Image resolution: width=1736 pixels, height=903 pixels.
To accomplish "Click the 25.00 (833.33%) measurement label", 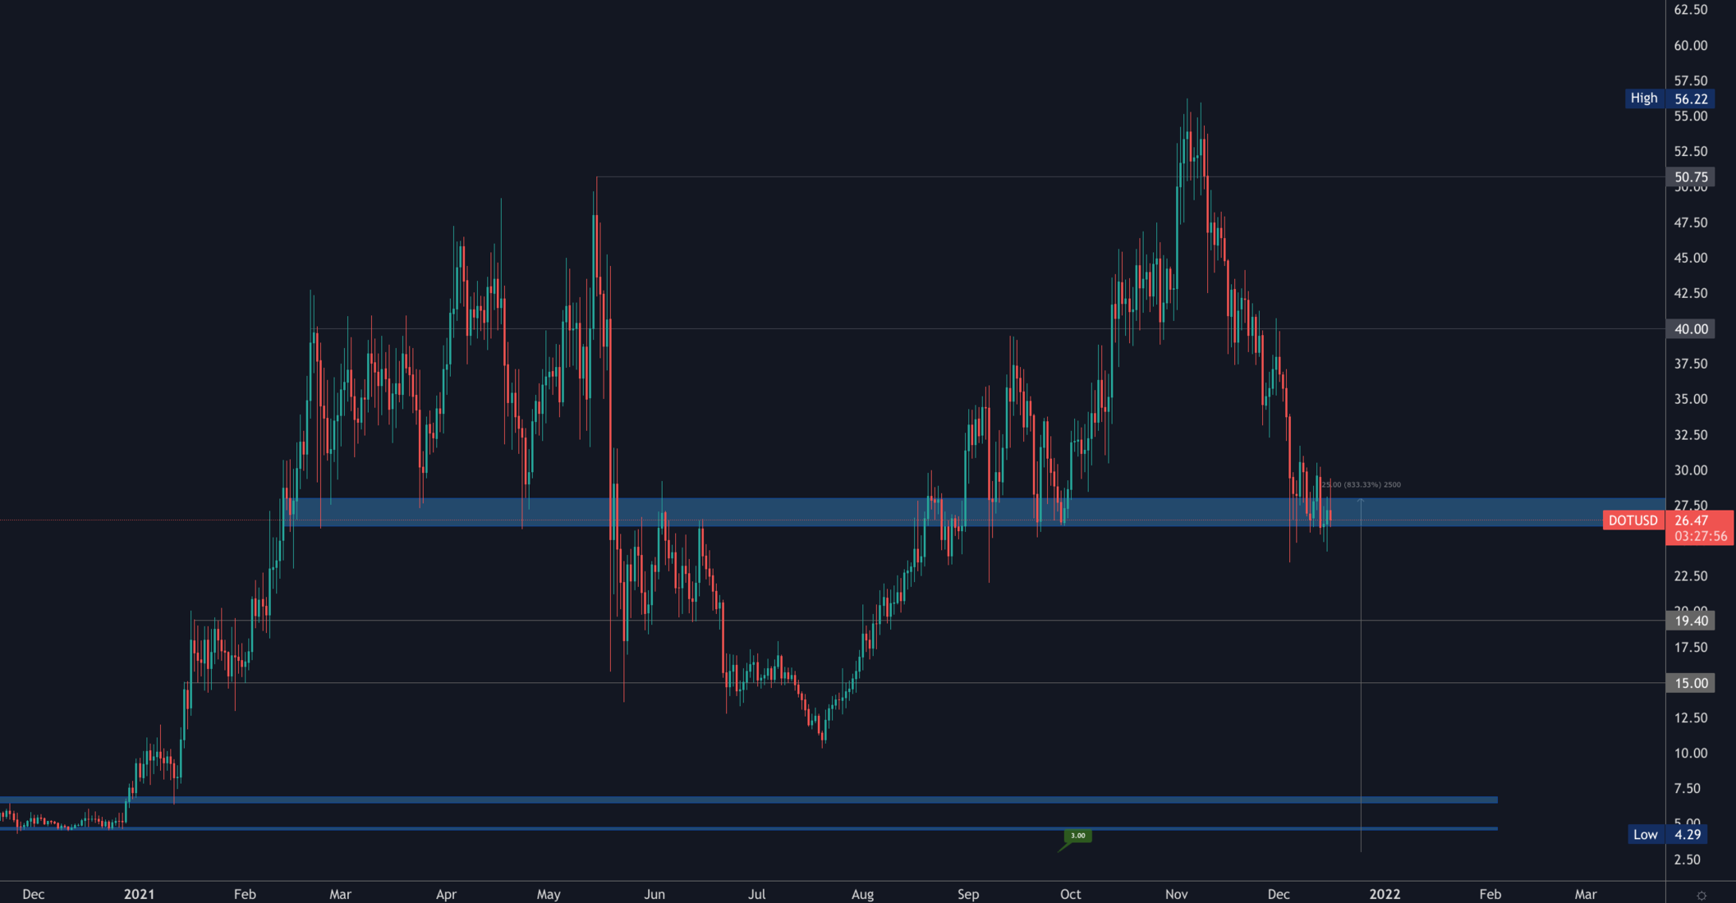I will coord(1362,484).
